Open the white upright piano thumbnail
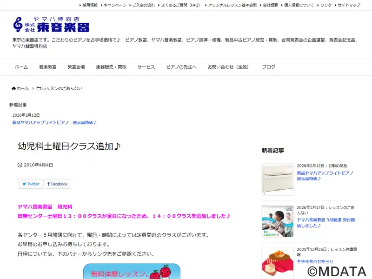 click(278, 179)
